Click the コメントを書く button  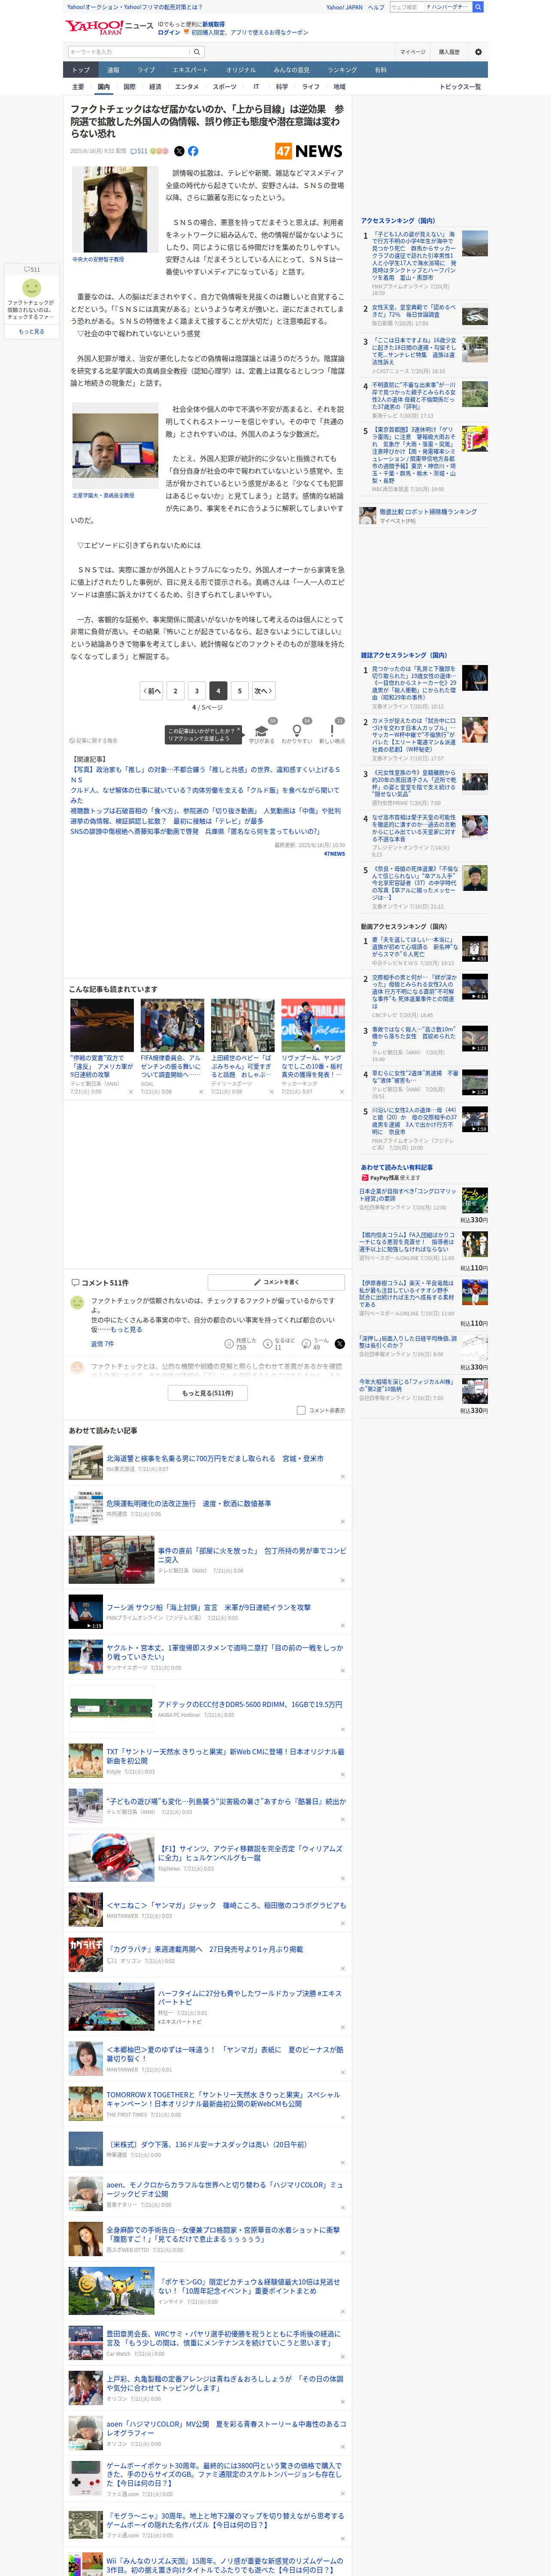[277, 1281]
